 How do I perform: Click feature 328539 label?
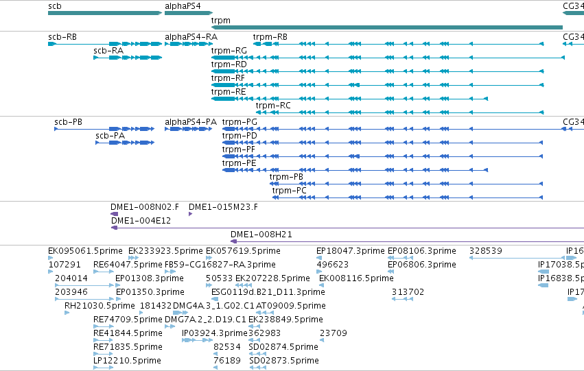(x=486, y=251)
